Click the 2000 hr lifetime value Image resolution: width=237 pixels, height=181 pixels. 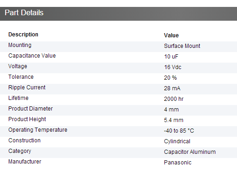click(x=174, y=99)
